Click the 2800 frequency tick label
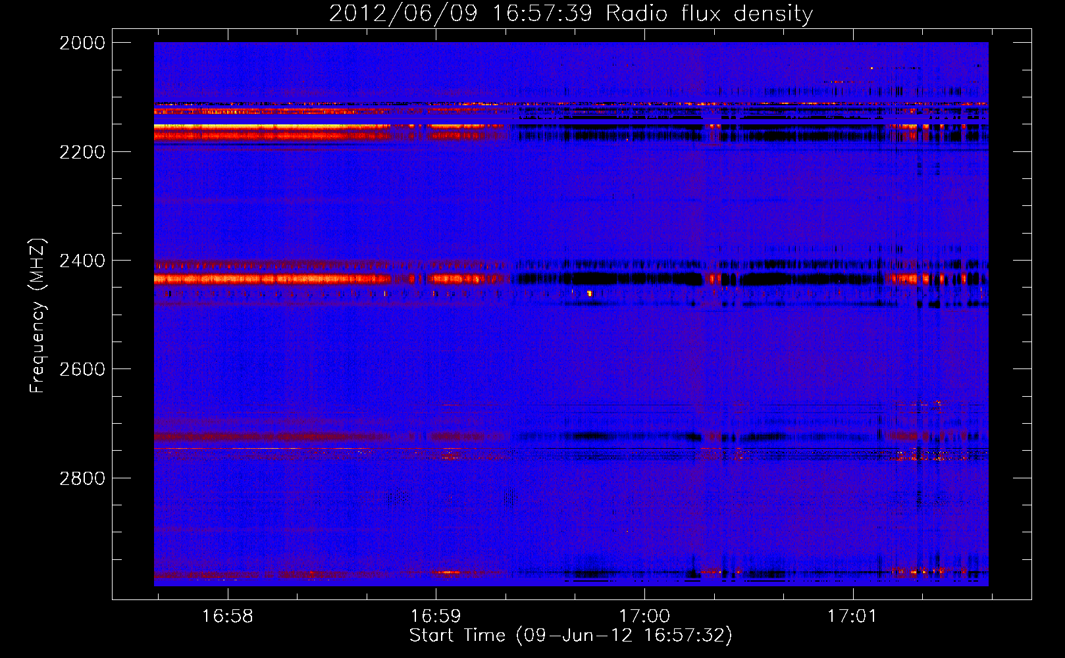Screen dimensions: 1065x658 (x=82, y=478)
